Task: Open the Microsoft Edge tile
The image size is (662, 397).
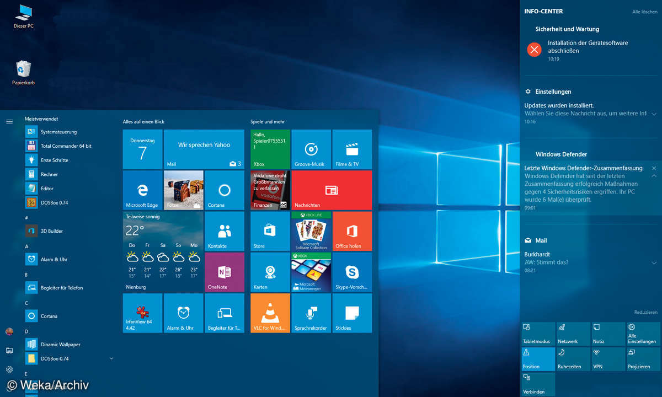Action: click(x=142, y=190)
